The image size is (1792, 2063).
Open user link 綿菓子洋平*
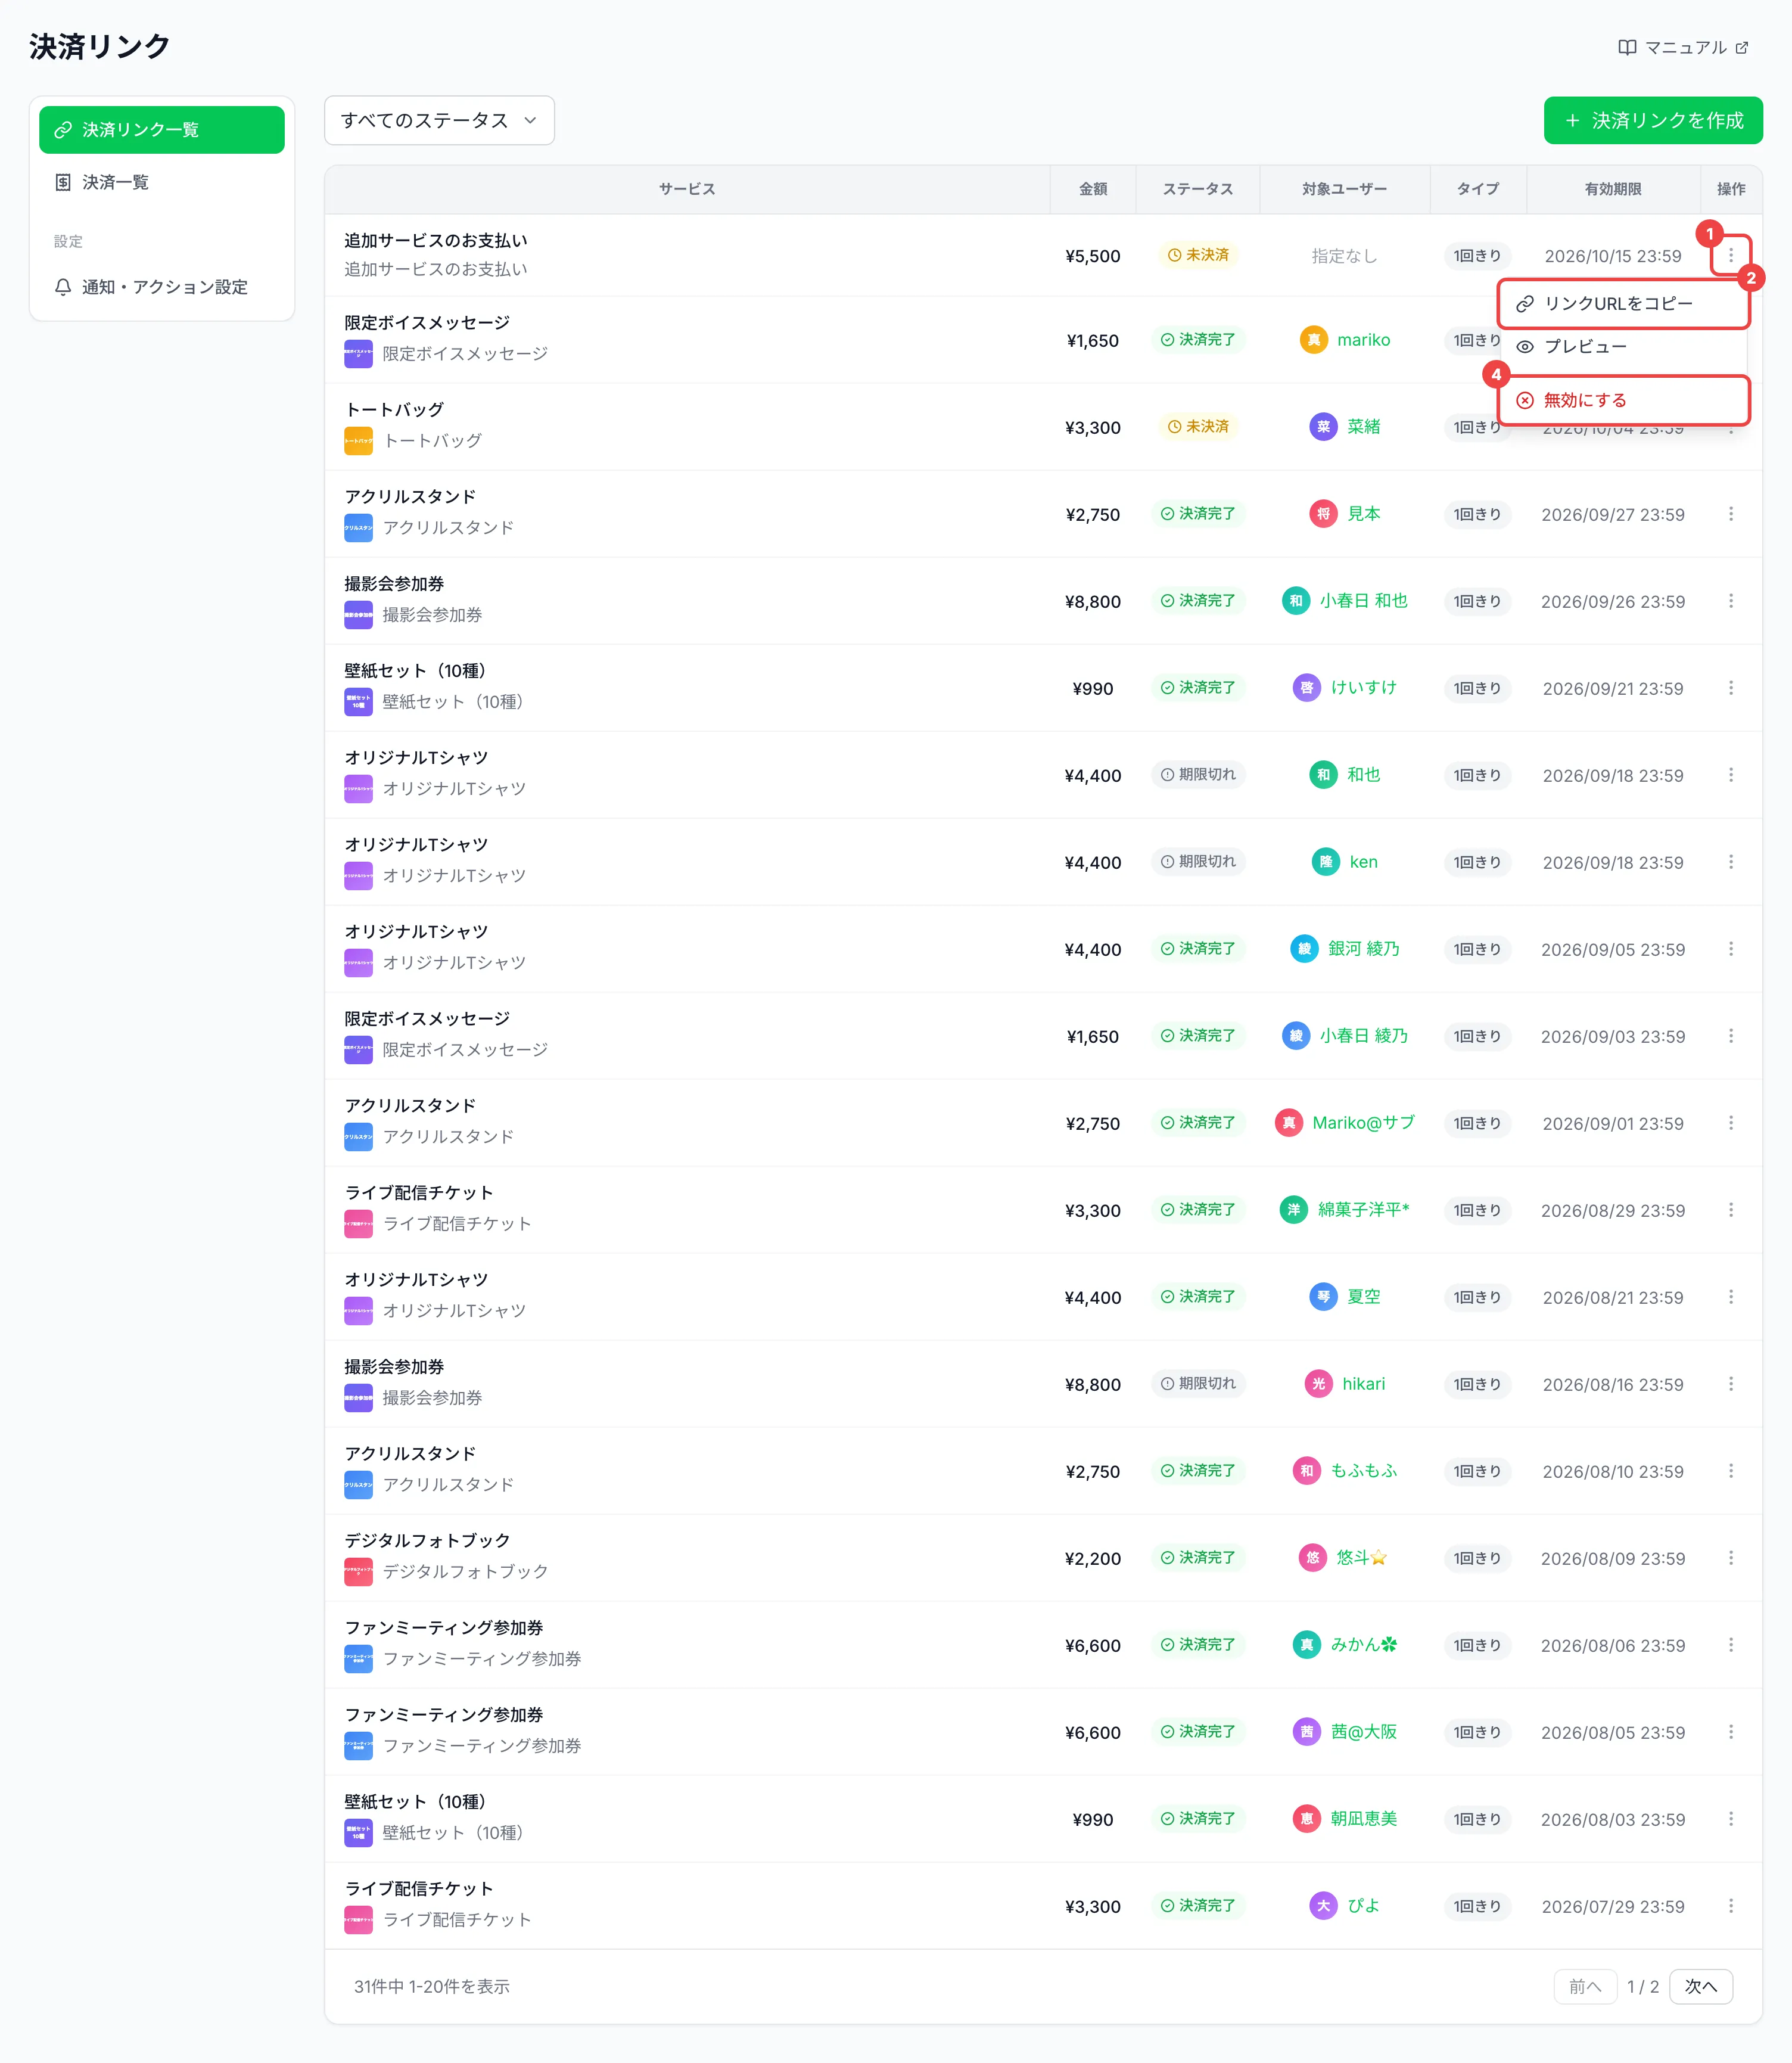tap(1363, 1210)
